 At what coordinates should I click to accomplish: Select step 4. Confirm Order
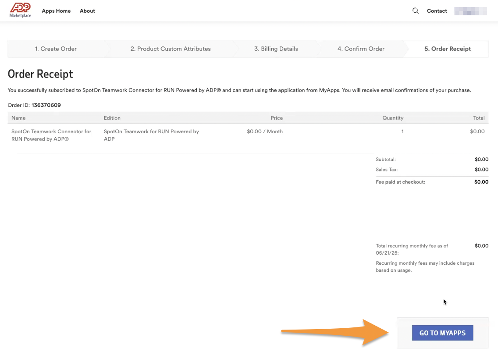click(361, 49)
